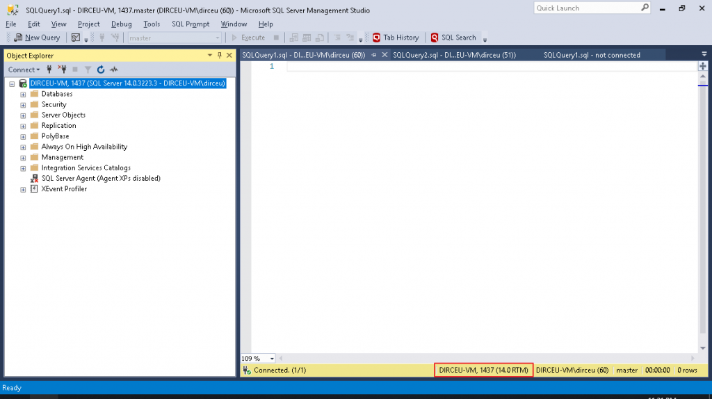Click in the query editor line 1

coord(492,67)
